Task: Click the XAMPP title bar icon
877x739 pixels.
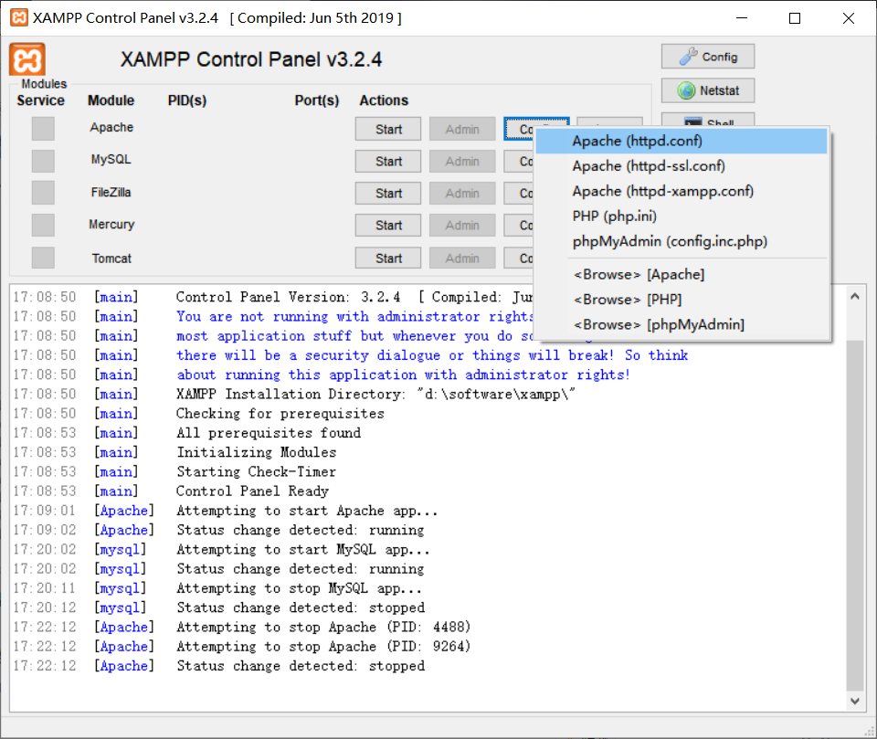Action: pos(19,18)
